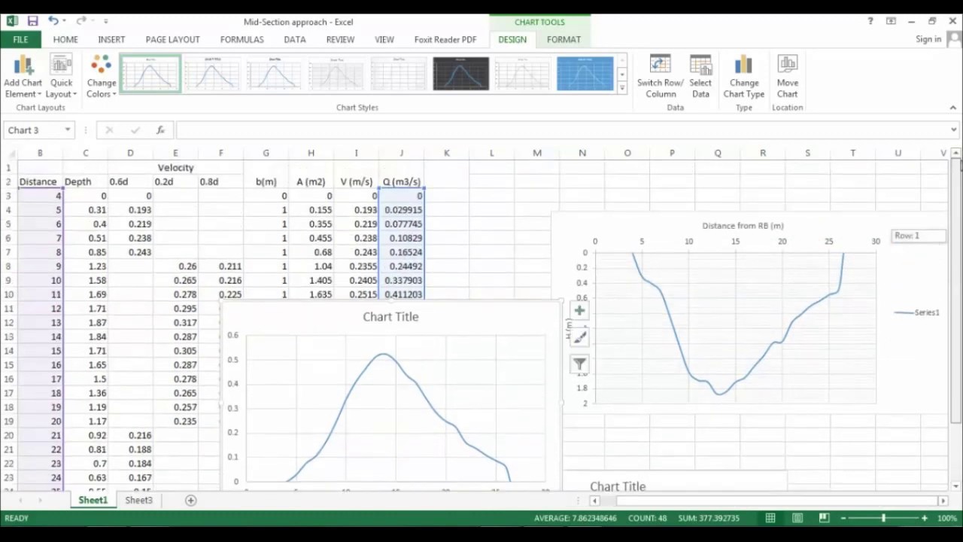This screenshot has height=542, width=963.
Task: Switch to the HOME ribbon tab
Action: point(65,39)
